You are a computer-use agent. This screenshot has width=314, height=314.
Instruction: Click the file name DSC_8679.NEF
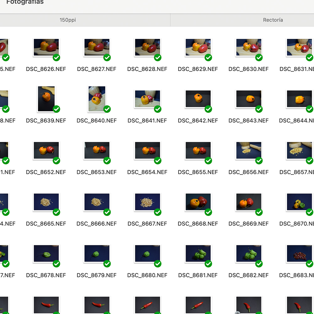click(96, 275)
